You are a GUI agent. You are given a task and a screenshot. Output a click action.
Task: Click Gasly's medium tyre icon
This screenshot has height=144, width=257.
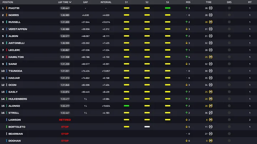tap(211, 92)
